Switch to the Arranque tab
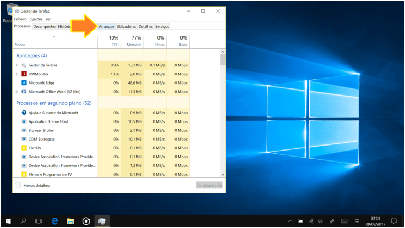The width and height of the screenshot is (405, 228). tap(106, 26)
